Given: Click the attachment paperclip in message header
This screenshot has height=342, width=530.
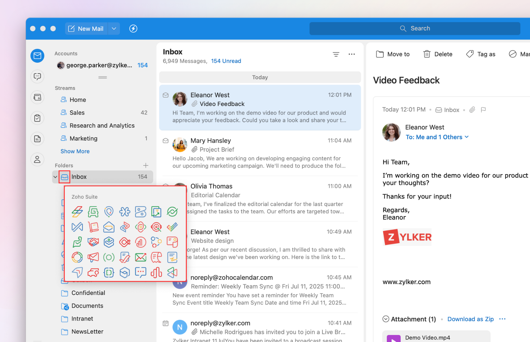Looking at the screenshot, I should click(x=472, y=110).
